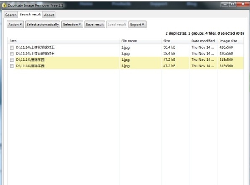Maximize the Duplicate Image Remover window
Image resolution: width=250 pixels, height=185 pixels.
click(233, 4)
